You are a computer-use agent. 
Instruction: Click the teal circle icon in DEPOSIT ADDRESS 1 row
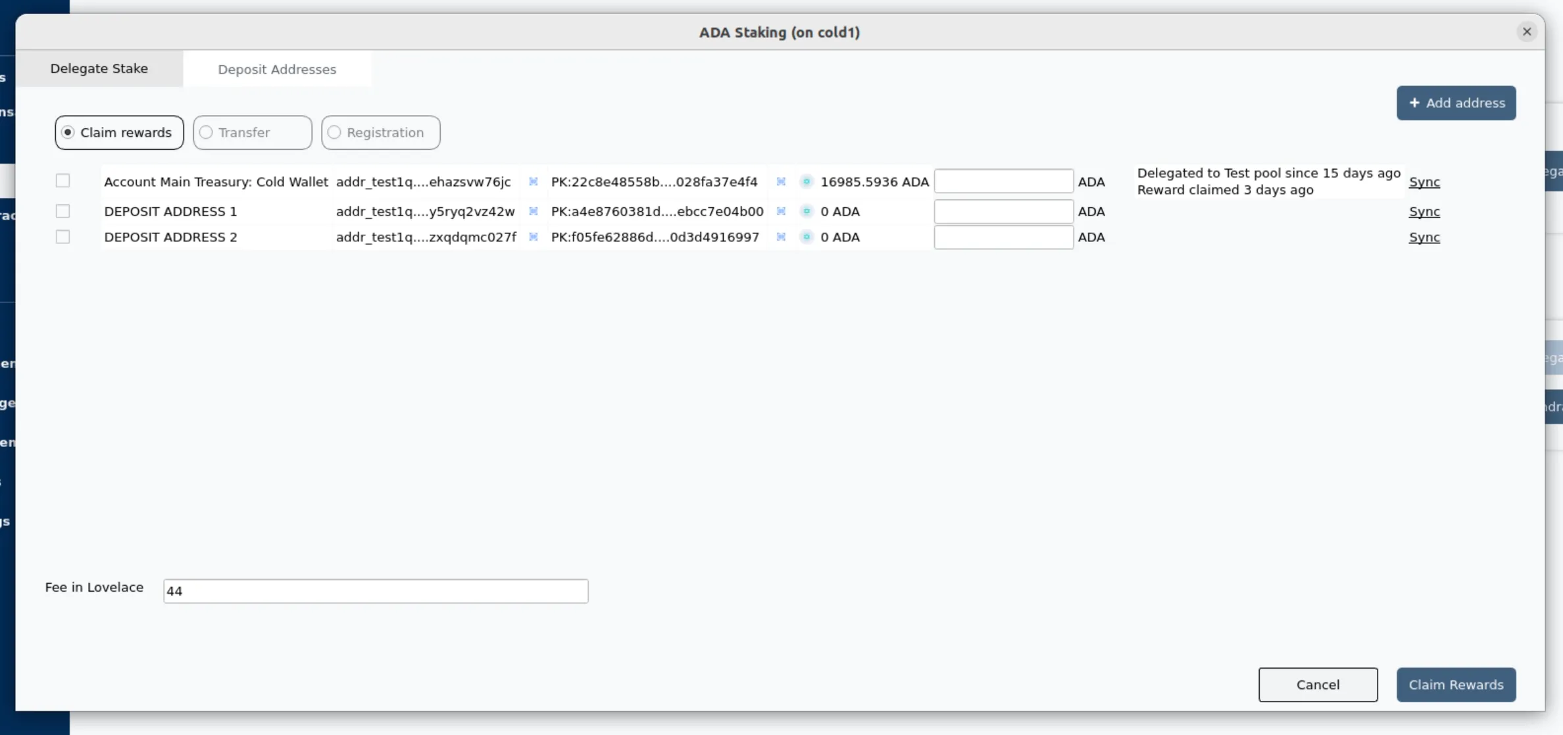click(806, 211)
